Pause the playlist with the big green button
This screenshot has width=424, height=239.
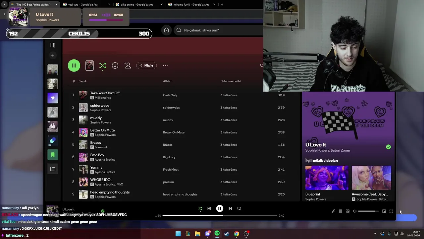pos(74,65)
